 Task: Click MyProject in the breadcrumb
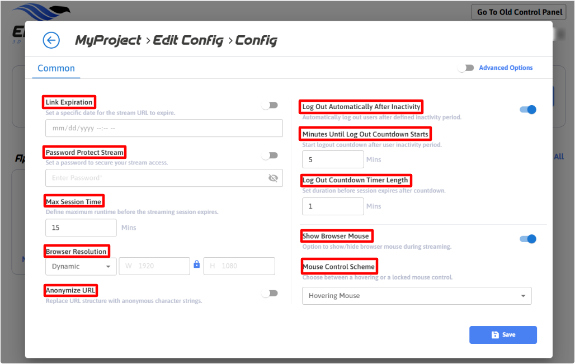(x=108, y=40)
